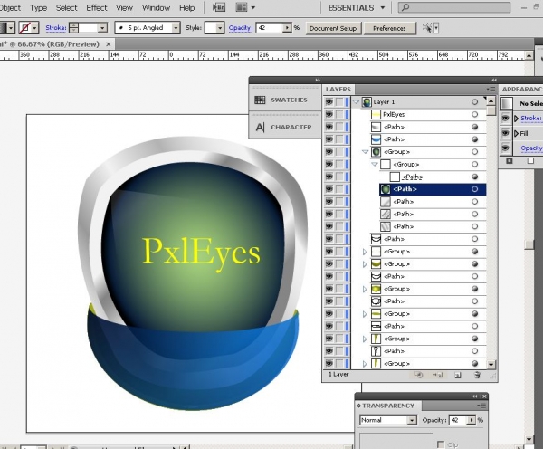Open the 5 pt. Angled brush dropdown
The image size is (543, 449).
tap(176, 28)
